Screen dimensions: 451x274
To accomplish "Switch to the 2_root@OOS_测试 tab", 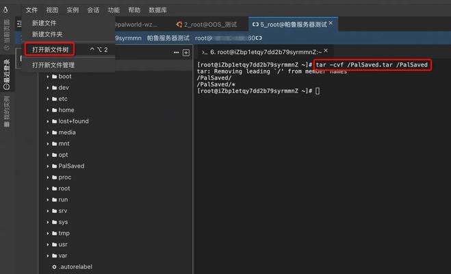I will point(206,25).
